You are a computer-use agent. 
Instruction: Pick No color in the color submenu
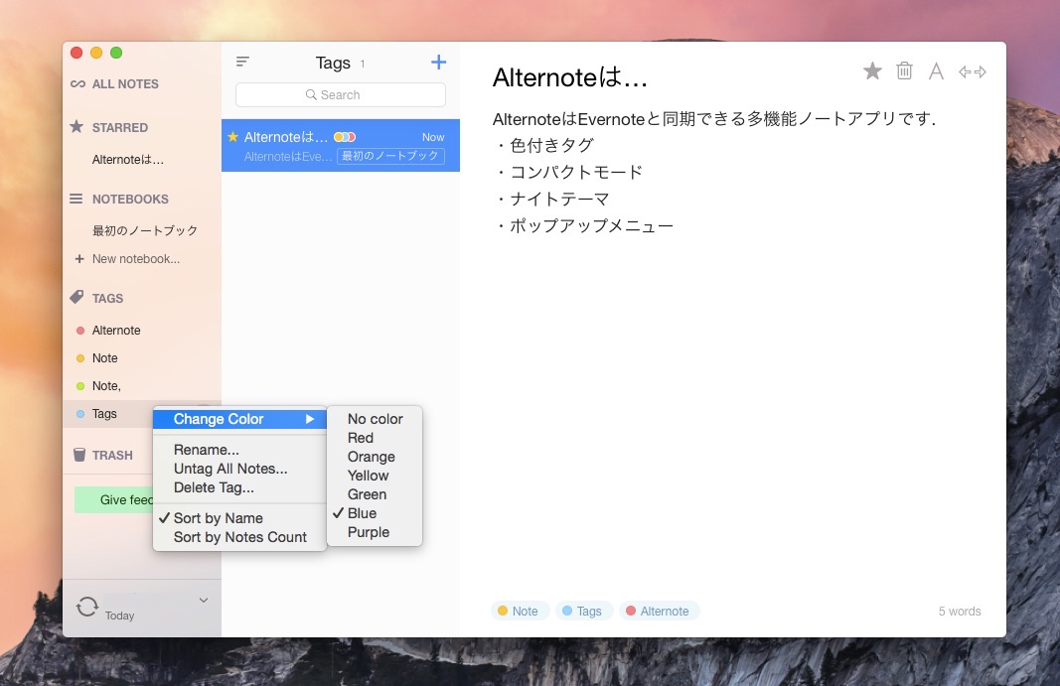[375, 419]
